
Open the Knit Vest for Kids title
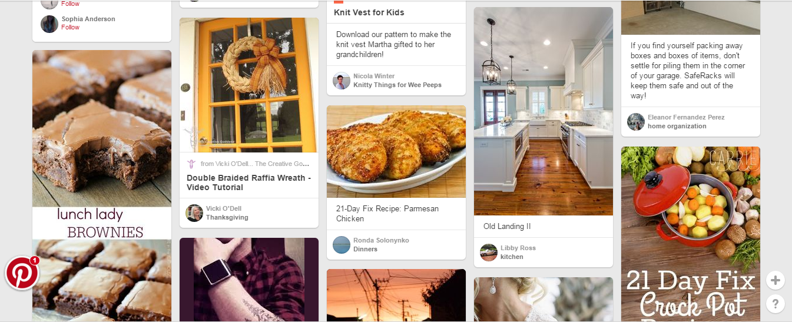369,12
